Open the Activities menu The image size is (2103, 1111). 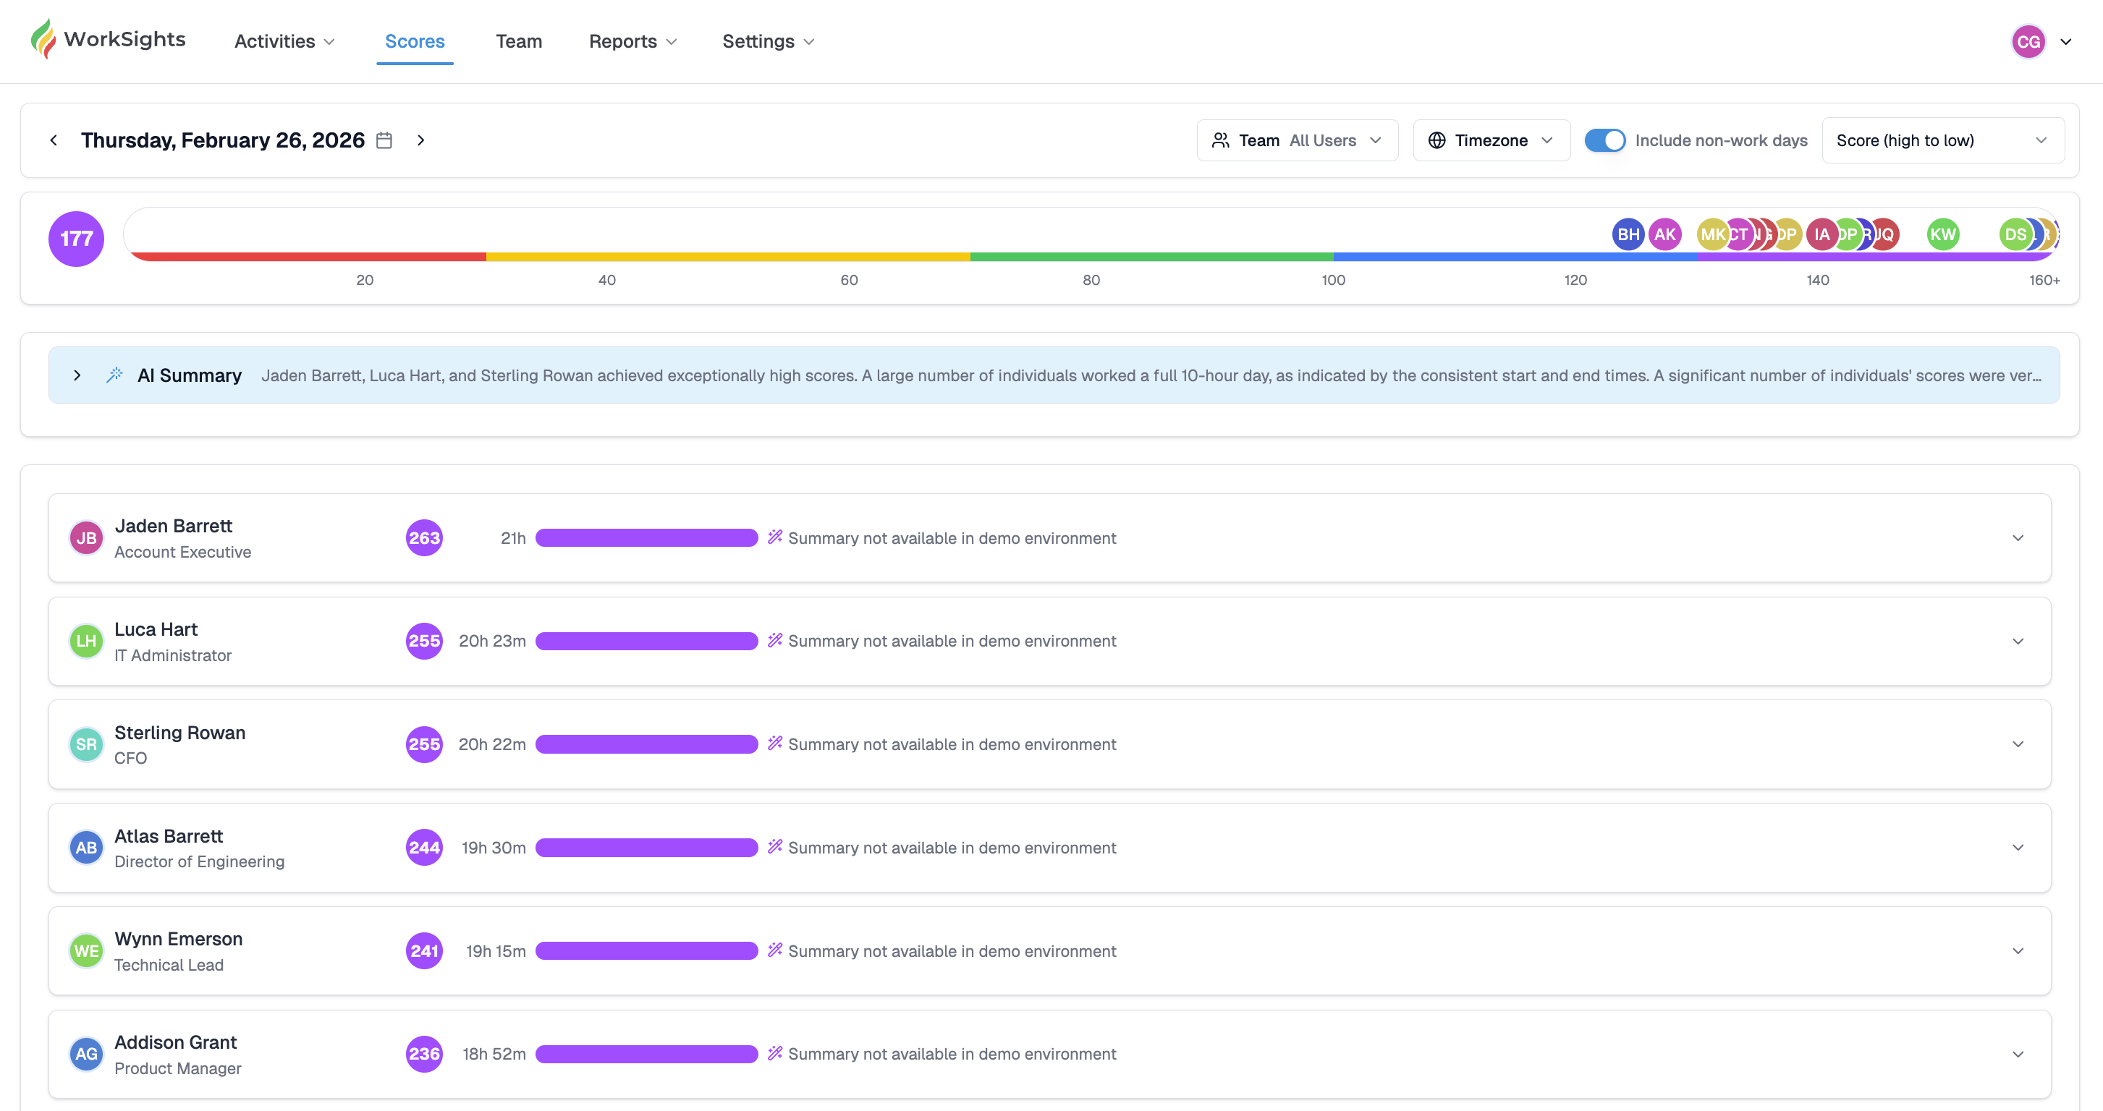(x=284, y=42)
